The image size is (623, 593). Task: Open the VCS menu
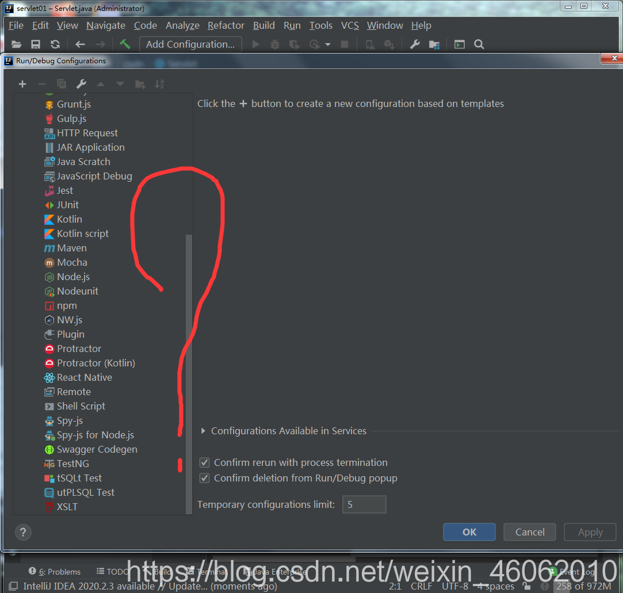350,25
